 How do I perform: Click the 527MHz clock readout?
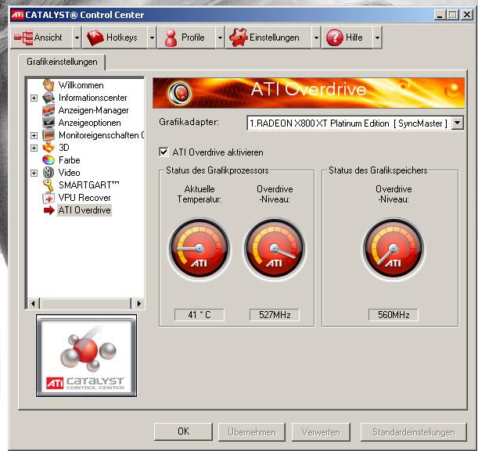click(275, 314)
